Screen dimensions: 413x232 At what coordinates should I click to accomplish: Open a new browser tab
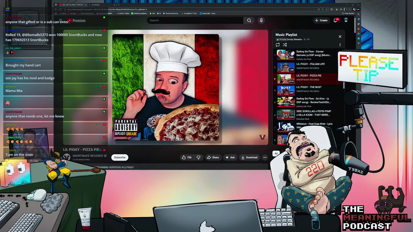click(x=118, y=5)
